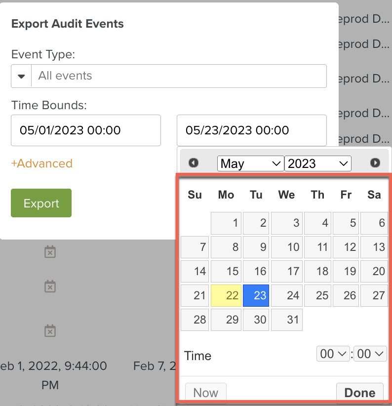Open the month selector showing May

[x=250, y=163]
